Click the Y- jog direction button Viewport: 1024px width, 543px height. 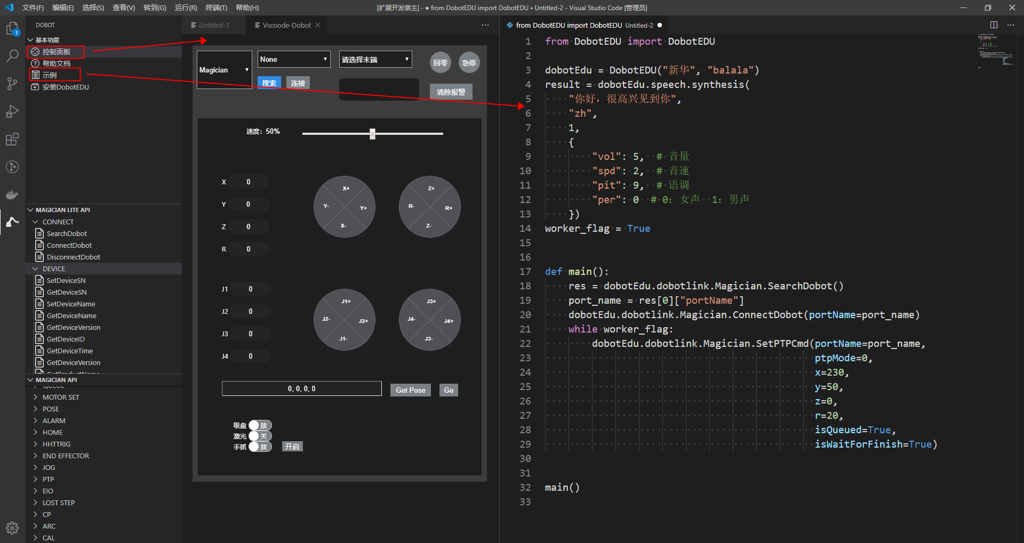326,206
